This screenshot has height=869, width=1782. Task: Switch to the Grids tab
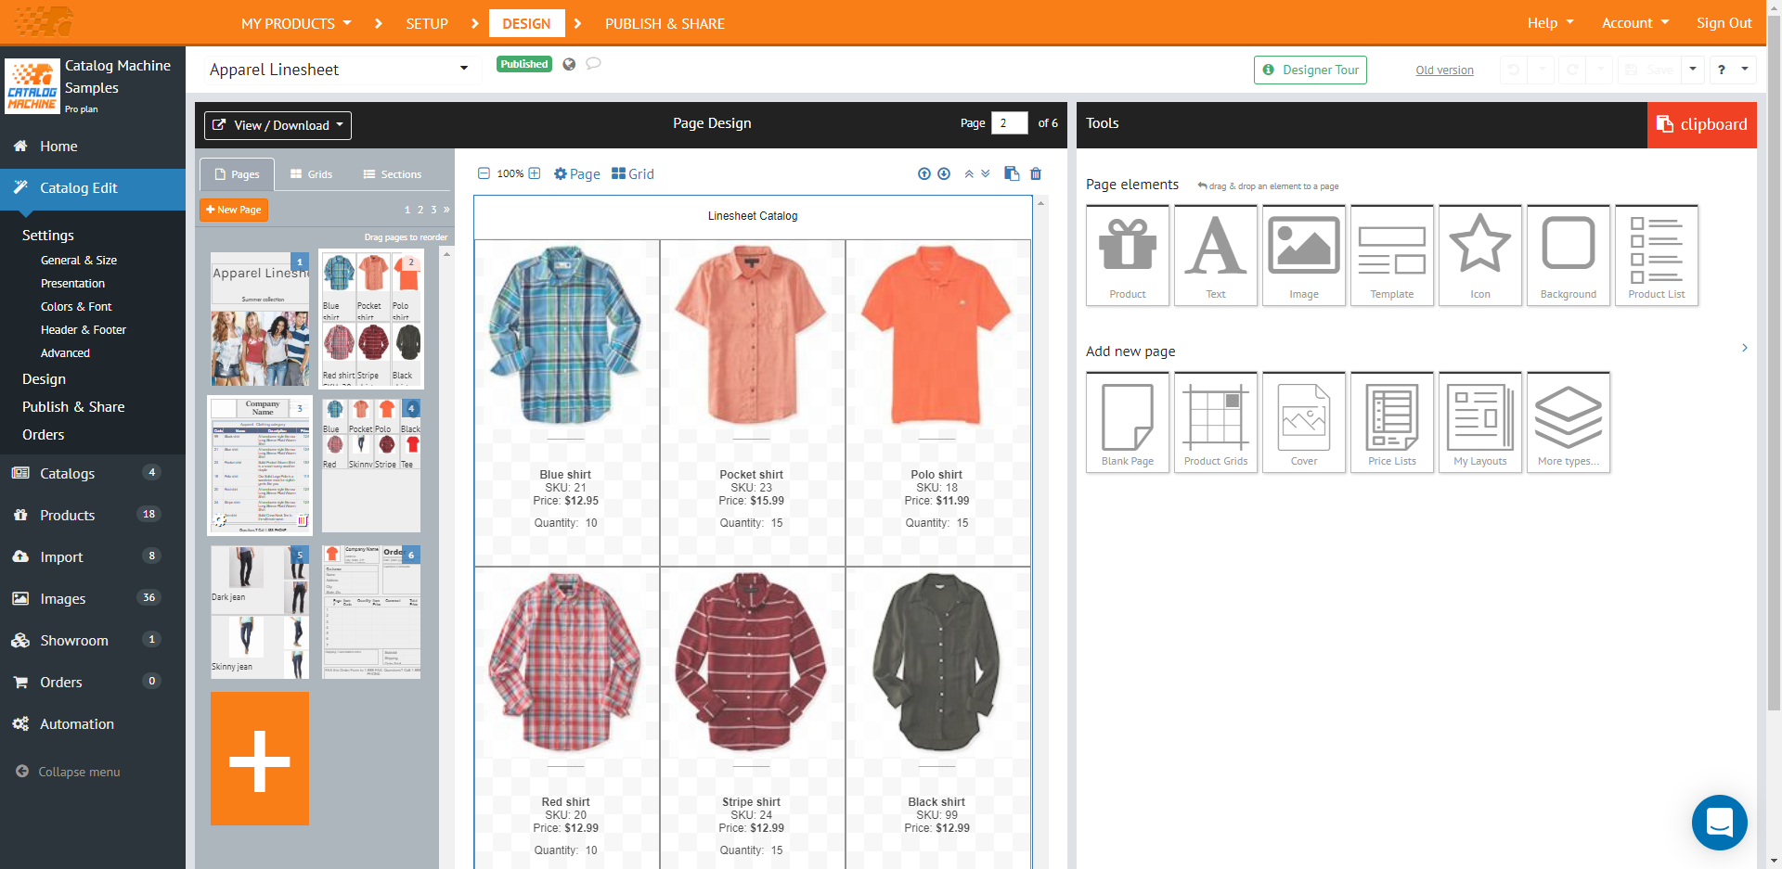(x=311, y=174)
